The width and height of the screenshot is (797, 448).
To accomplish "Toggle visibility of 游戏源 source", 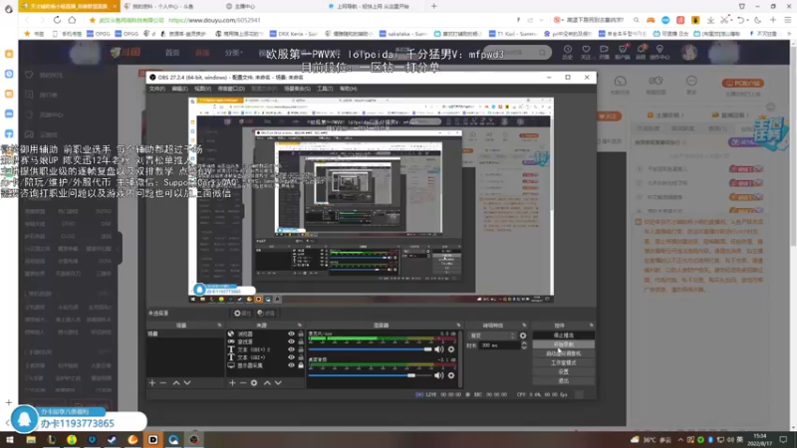I will pyautogui.click(x=291, y=341).
